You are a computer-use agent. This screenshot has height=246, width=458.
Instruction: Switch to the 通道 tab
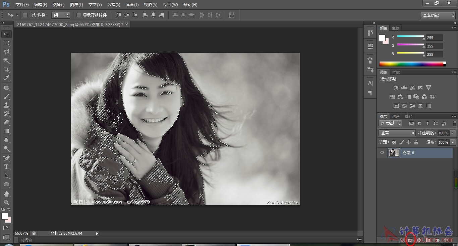396,116
